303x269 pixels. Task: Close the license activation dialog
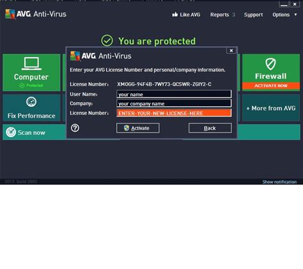click(x=231, y=51)
